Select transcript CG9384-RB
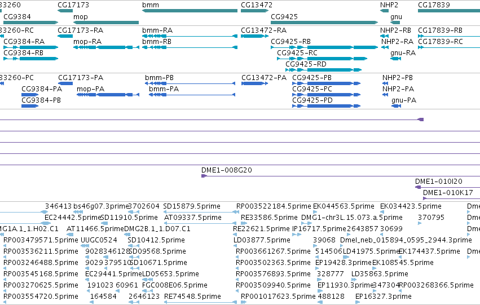 click(x=30, y=59)
